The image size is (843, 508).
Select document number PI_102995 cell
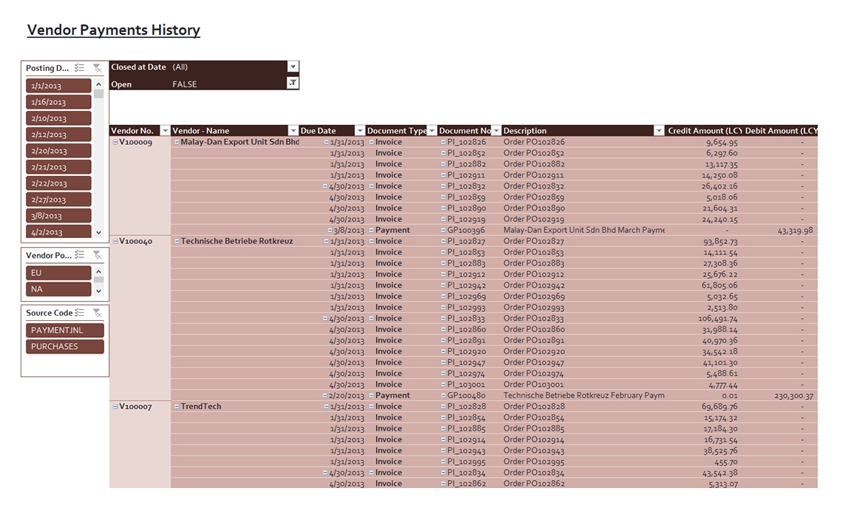click(466, 461)
